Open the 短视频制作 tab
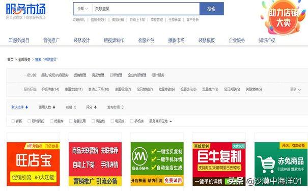 click(114, 40)
